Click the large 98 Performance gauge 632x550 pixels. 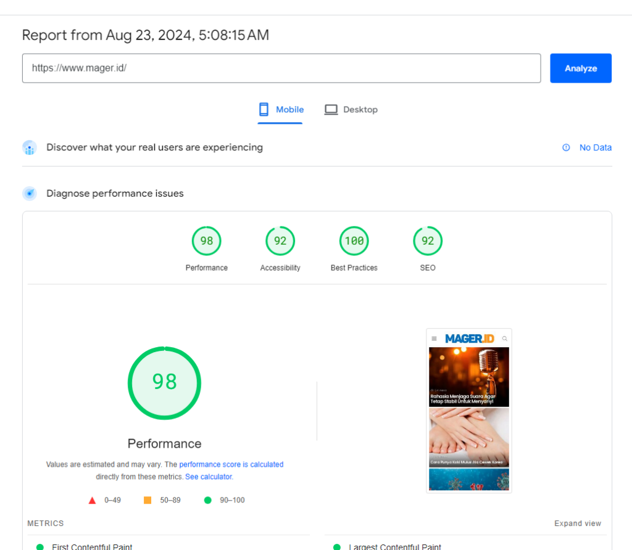pyautogui.click(x=164, y=383)
